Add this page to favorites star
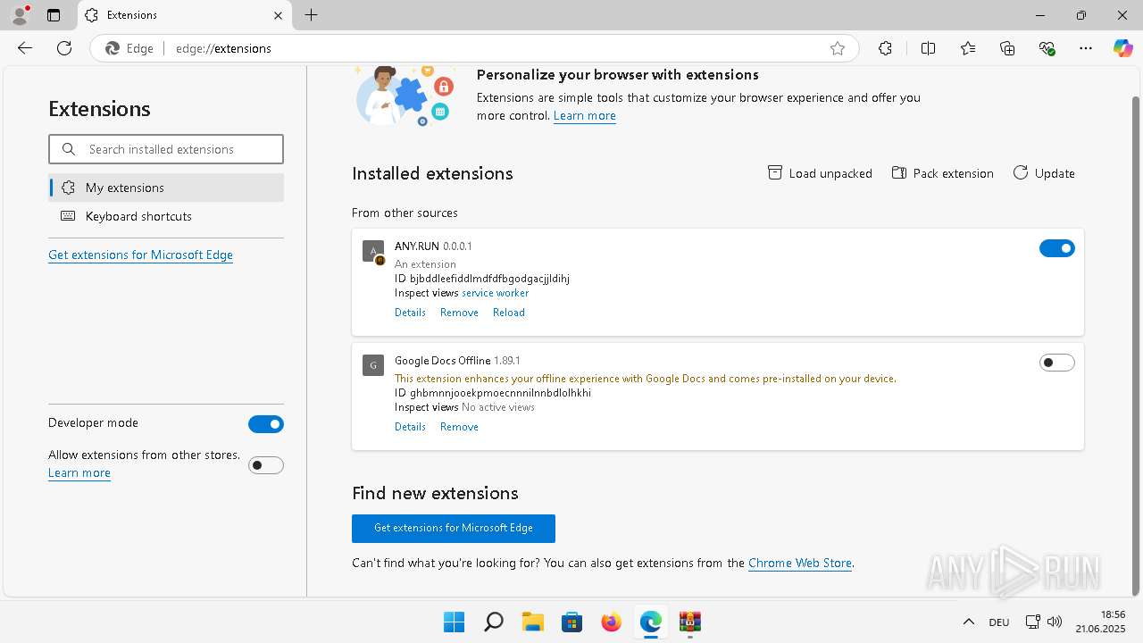 pos(838,48)
